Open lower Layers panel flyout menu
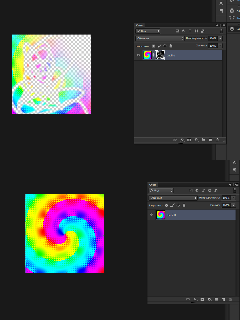 [x=237, y=185]
